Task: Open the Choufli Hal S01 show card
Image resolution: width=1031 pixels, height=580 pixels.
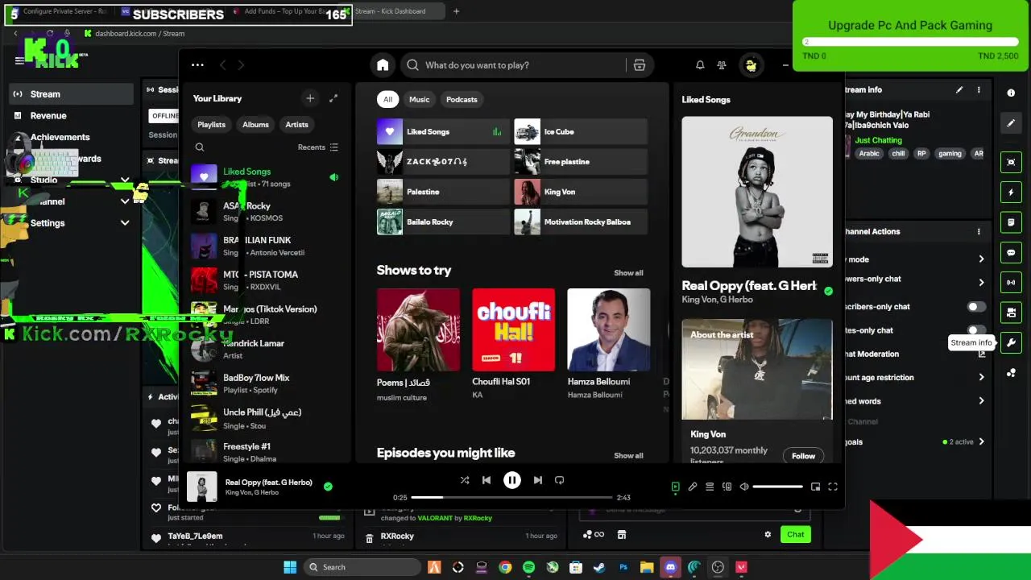Action: 513,345
